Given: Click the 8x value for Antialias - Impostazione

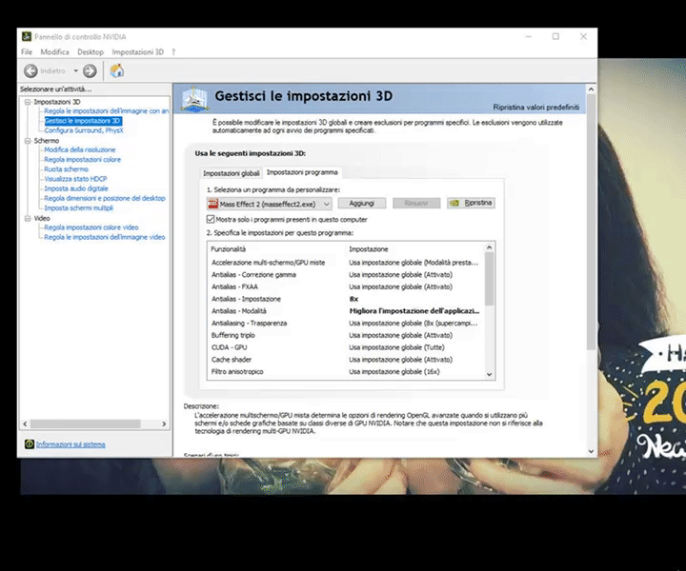Looking at the screenshot, I should tap(353, 299).
